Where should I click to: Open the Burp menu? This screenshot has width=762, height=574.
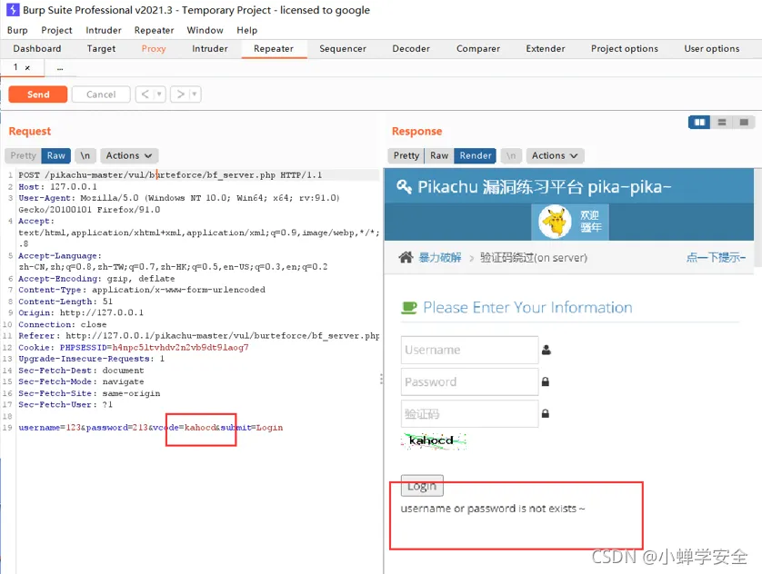(17, 30)
